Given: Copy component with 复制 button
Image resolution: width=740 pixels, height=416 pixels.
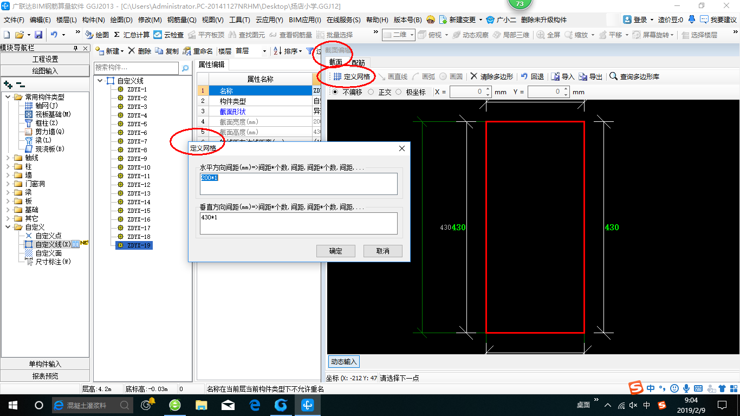Looking at the screenshot, I should pos(167,51).
